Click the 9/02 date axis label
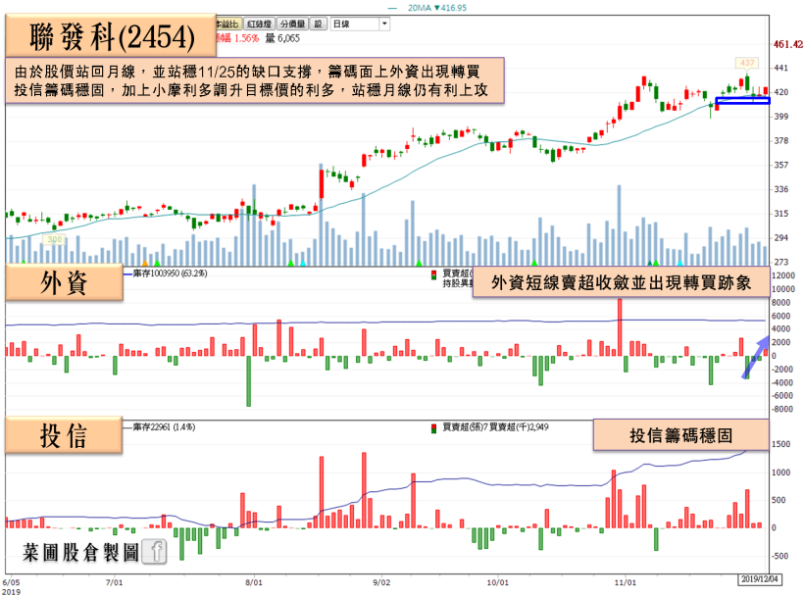This screenshot has height=596, width=804. pos(381,582)
